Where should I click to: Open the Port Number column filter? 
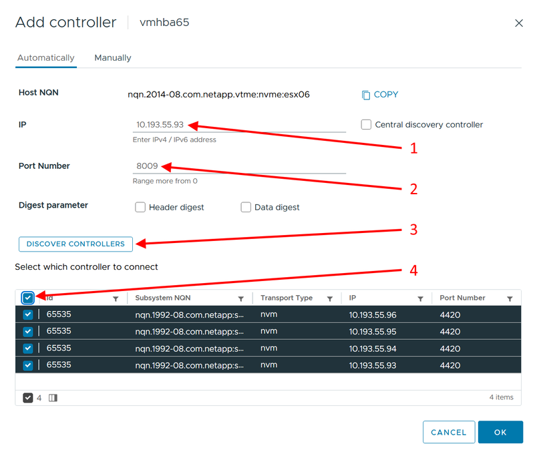pyautogui.click(x=510, y=299)
